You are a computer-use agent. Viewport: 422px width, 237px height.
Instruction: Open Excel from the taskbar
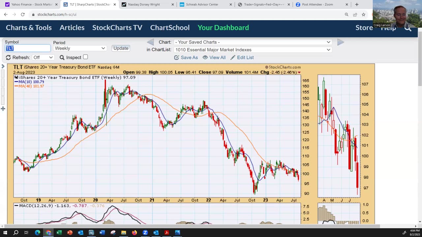59,233
